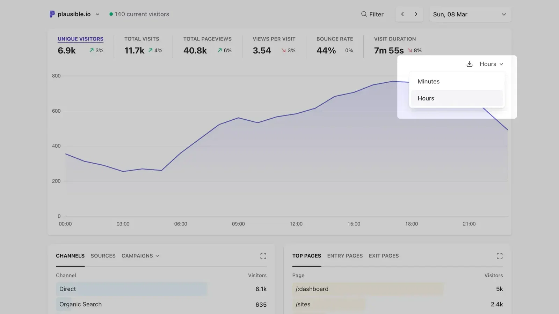The width and height of the screenshot is (559, 314).
Task: Expand the Channels panel to fullscreen
Action: [x=263, y=256]
